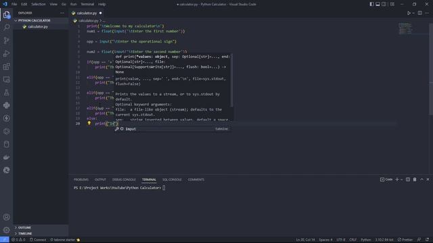Viewport: 433px width, 243px height.
Task: Select the TERMINAL panel tab
Action: point(149,180)
